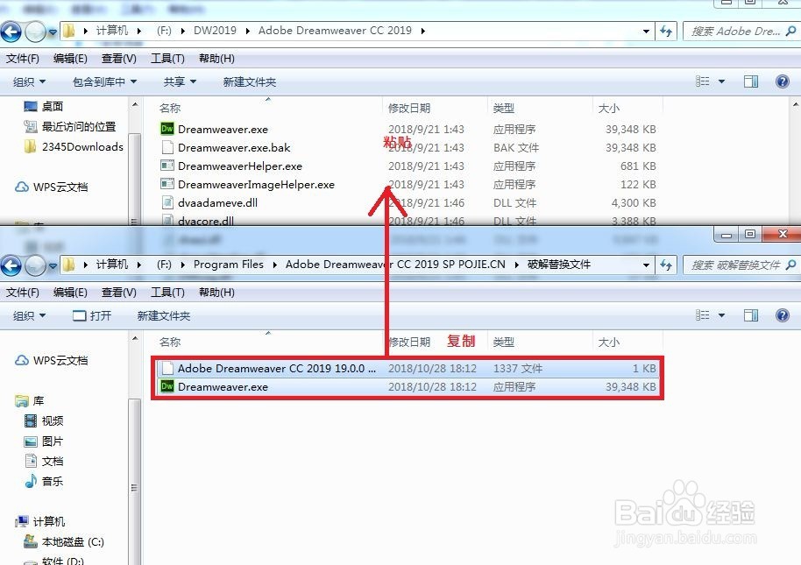Screen dimensions: 801x565
Task: Click DW2019 breadcrumb in upper address bar
Action: point(215,31)
